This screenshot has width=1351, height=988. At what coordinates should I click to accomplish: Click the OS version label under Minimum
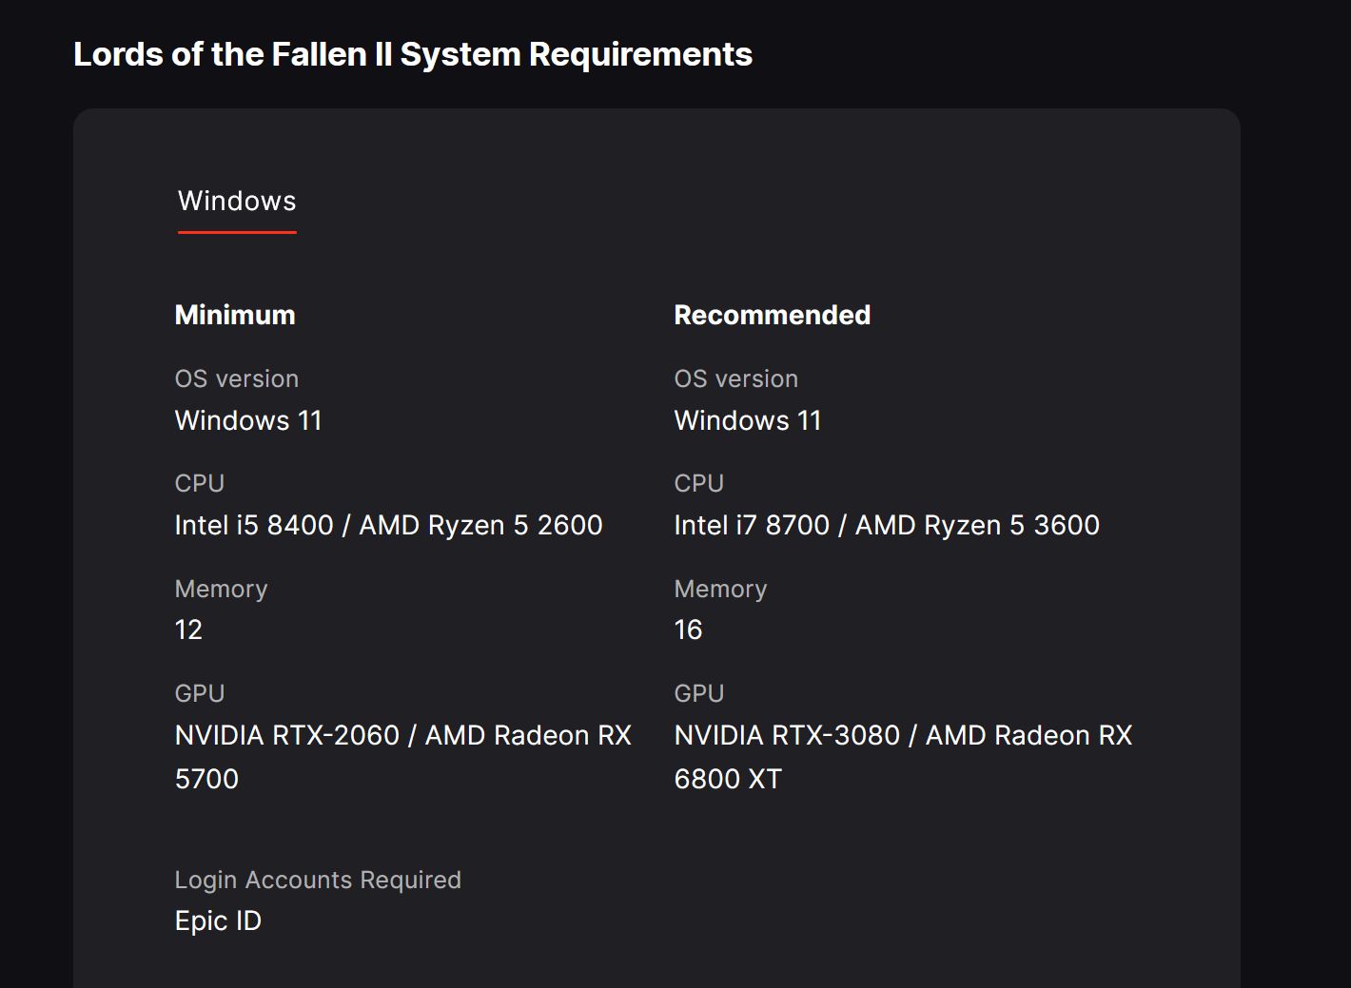[237, 378]
